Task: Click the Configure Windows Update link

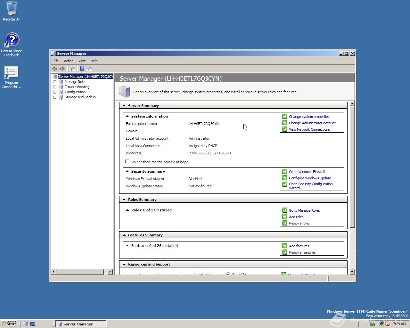Action: click(x=310, y=178)
